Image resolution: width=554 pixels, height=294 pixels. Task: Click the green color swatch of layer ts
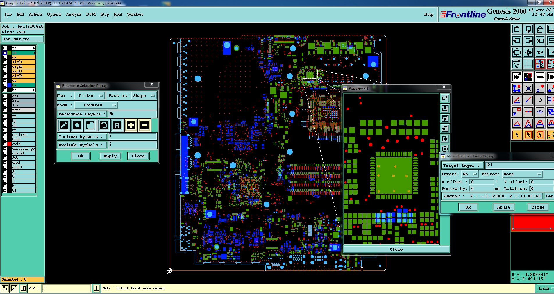[9, 53]
